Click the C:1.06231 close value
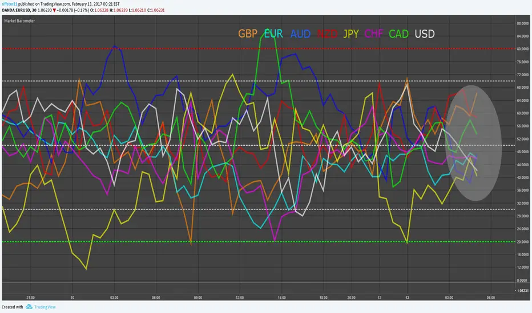Viewport: 532px width, 313px height. [156, 10]
